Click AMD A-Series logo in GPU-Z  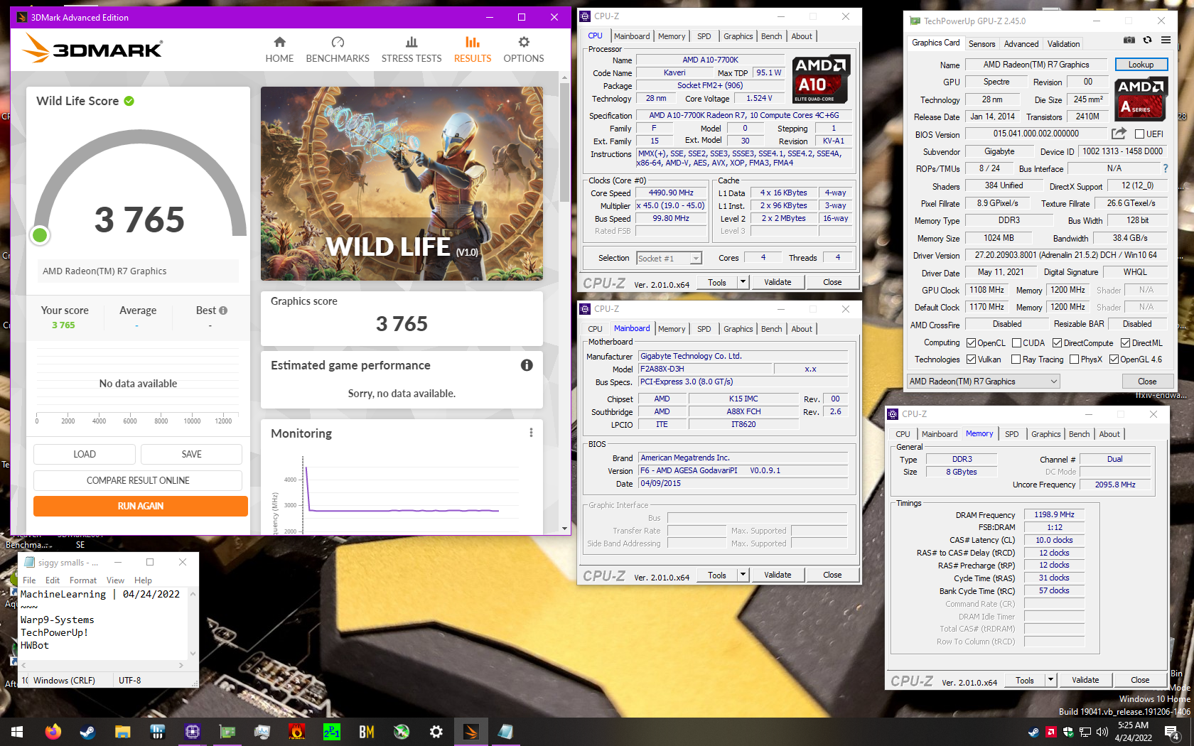1141,99
